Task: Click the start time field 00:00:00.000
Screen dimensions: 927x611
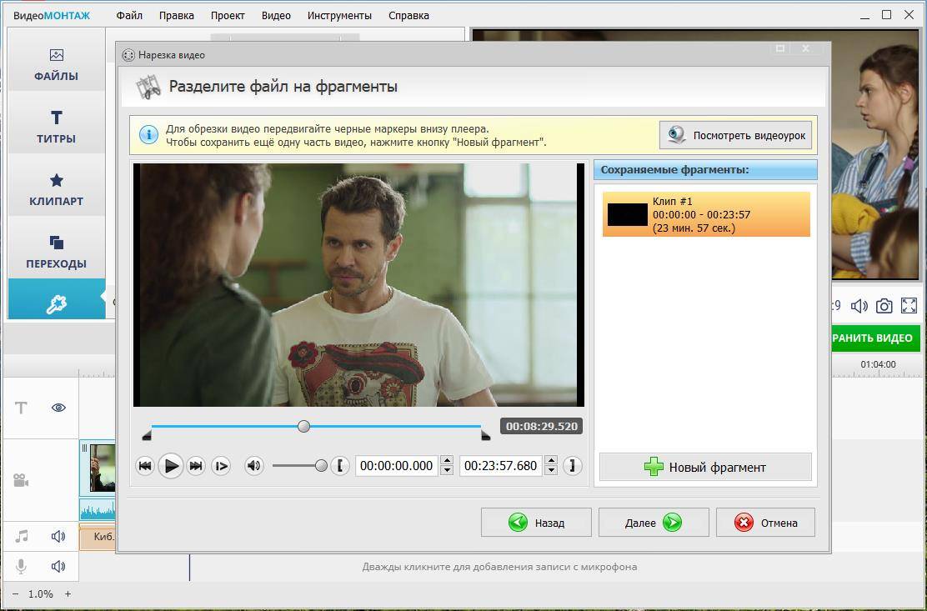Action: [x=397, y=466]
